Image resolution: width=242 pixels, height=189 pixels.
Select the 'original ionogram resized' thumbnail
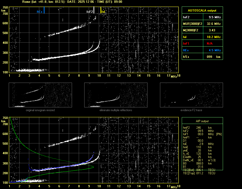point(40,95)
